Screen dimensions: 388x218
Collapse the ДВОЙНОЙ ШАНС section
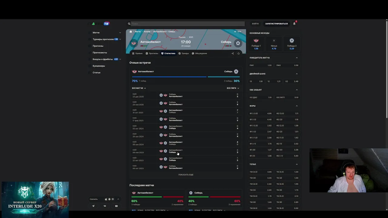pos(297,74)
